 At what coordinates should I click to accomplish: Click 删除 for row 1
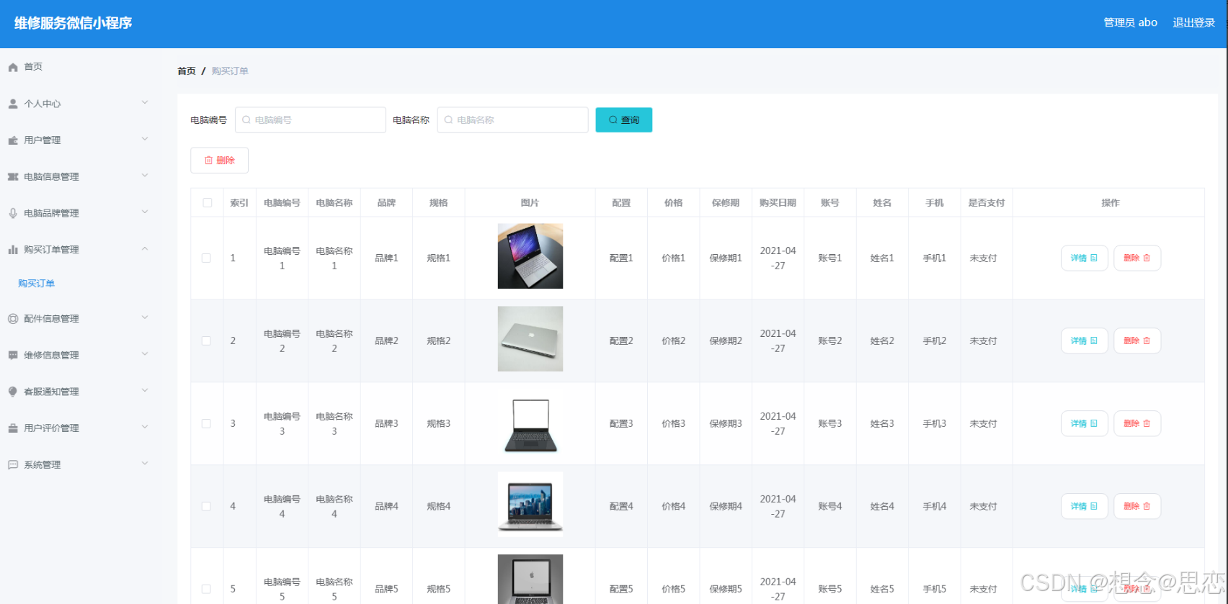tap(1137, 258)
